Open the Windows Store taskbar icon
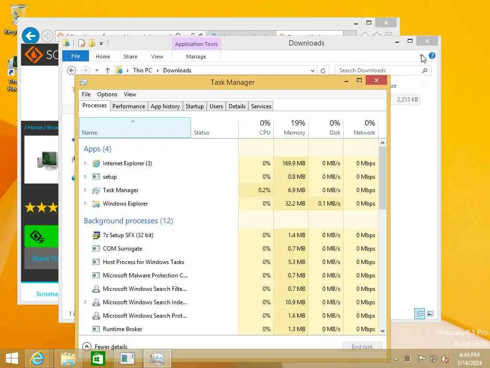The width and height of the screenshot is (490, 368). pos(98,358)
